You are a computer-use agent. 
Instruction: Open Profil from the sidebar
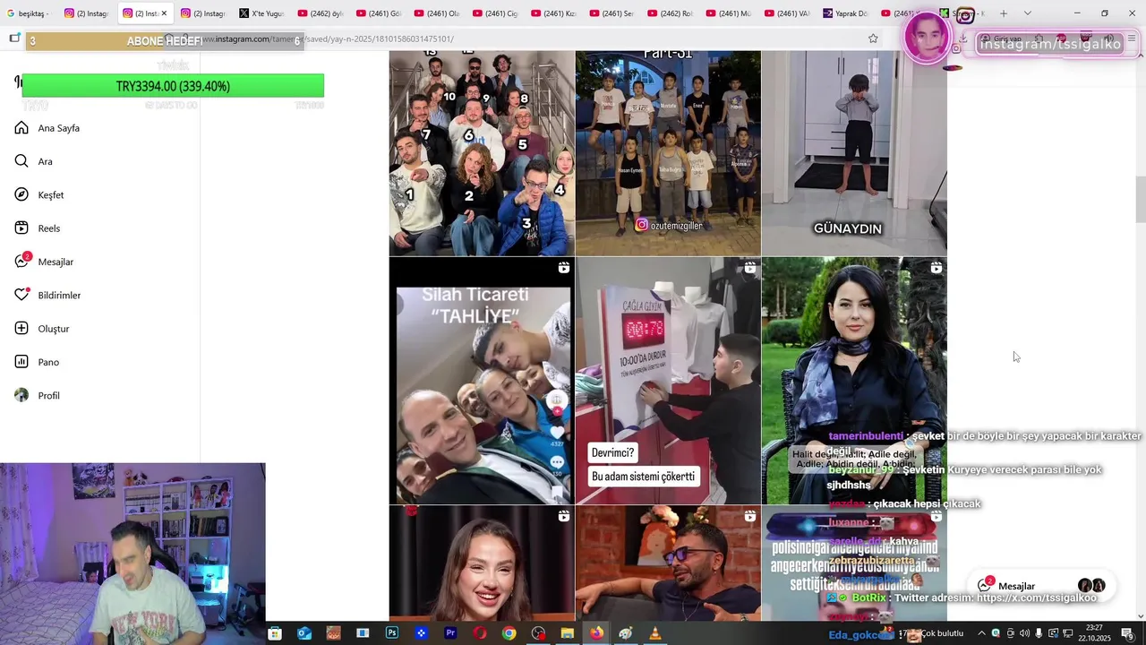[38, 395]
